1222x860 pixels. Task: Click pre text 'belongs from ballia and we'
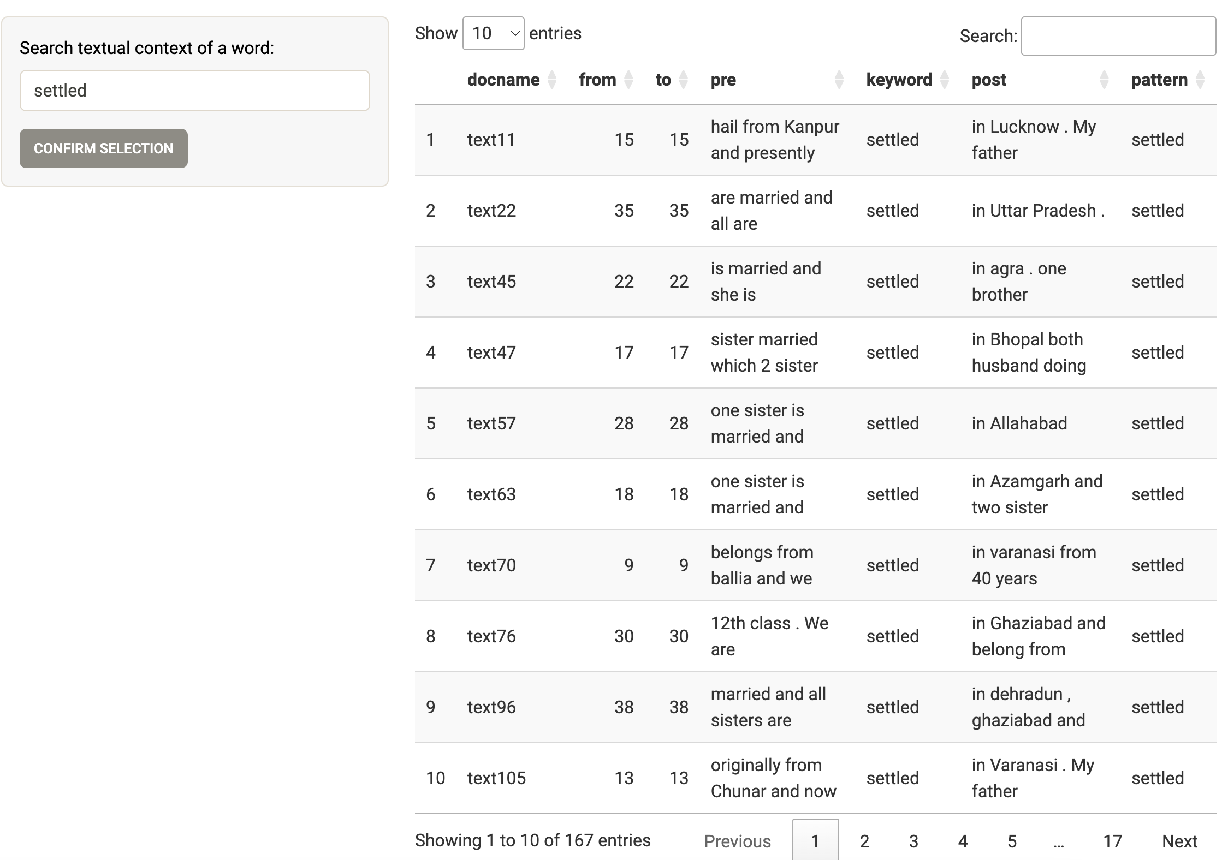point(762,565)
